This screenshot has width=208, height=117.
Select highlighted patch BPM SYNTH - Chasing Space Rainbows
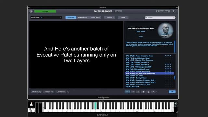point(149,73)
